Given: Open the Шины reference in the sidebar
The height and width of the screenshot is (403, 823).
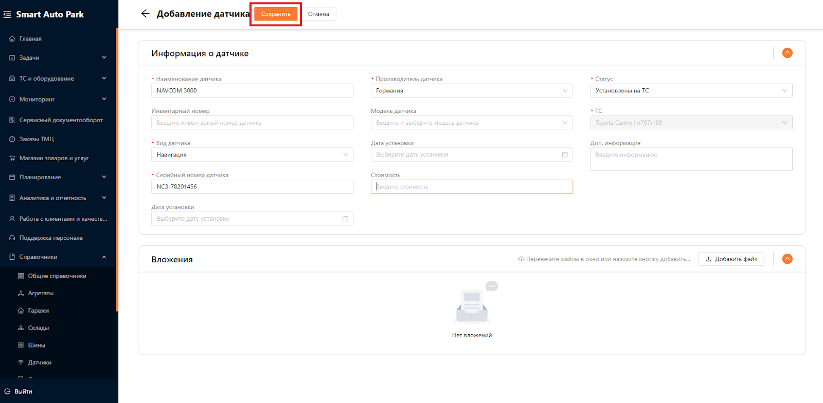Looking at the screenshot, I should pyautogui.click(x=37, y=345).
